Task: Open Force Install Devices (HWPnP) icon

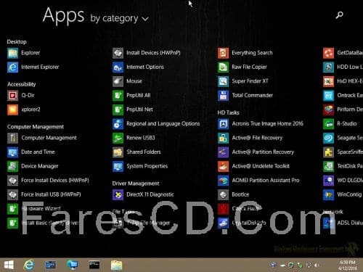Action: click(x=12, y=181)
